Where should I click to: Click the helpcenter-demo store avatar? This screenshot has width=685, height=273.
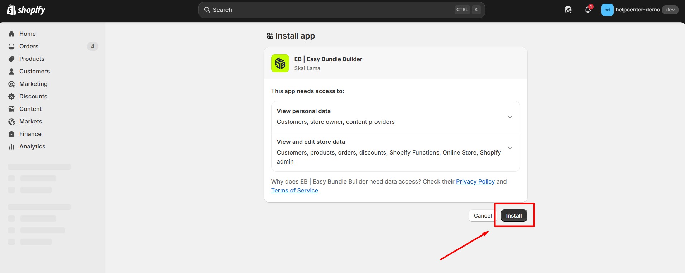tap(607, 10)
